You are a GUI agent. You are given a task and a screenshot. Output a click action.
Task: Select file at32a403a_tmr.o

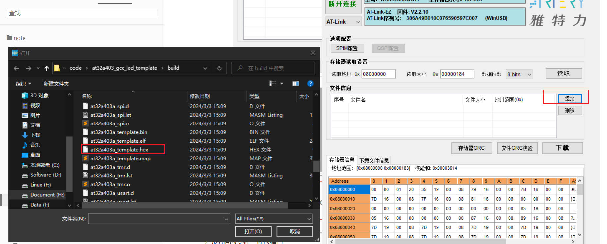coord(110,184)
